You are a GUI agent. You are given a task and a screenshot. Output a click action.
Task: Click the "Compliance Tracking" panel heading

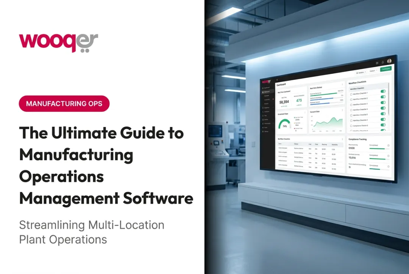click(357, 139)
